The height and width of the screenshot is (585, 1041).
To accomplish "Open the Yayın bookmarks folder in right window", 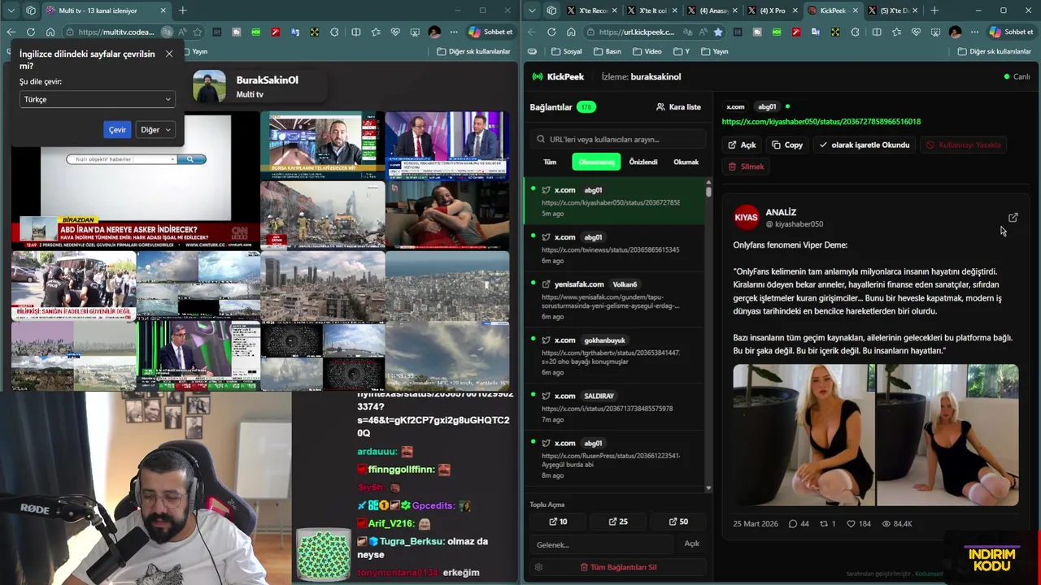I will coord(714,51).
